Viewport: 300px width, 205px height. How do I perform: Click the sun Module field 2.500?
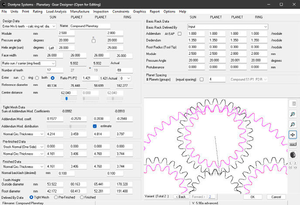pos(66,33)
